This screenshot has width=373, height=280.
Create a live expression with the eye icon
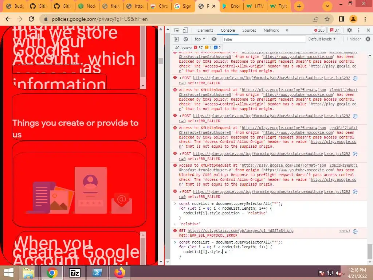click(x=214, y=39)
